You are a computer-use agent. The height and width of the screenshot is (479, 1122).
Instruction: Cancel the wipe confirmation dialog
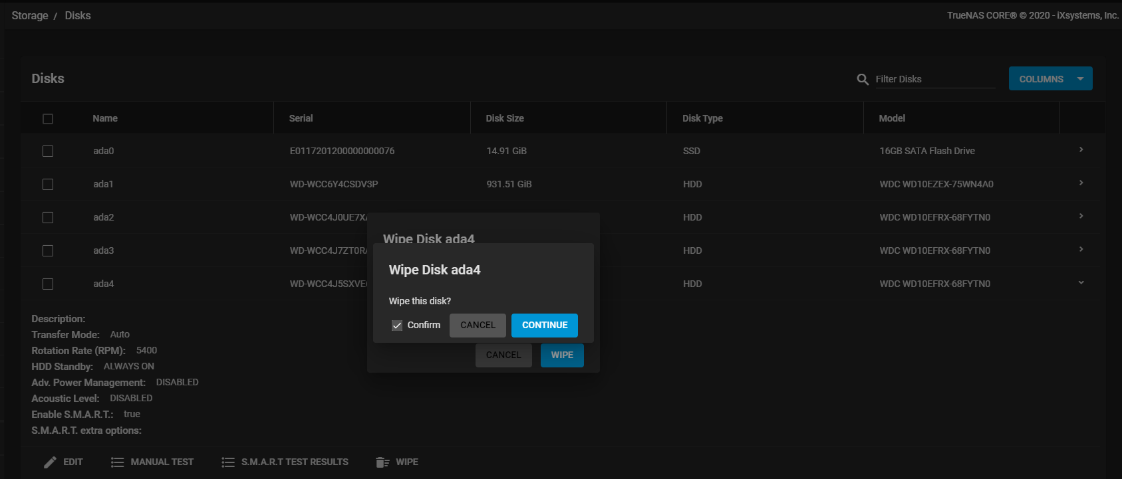478,326
